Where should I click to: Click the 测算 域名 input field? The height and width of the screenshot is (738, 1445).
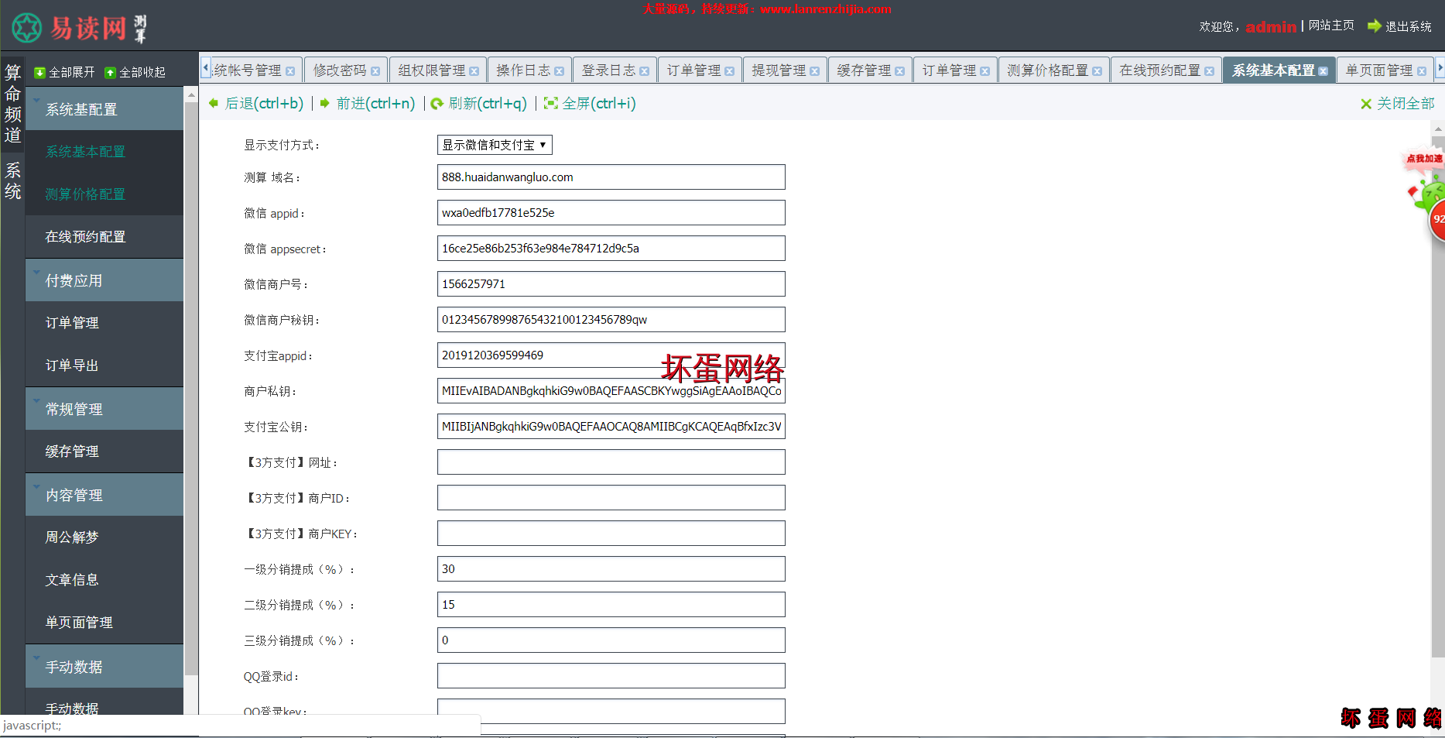pos(611,177)
